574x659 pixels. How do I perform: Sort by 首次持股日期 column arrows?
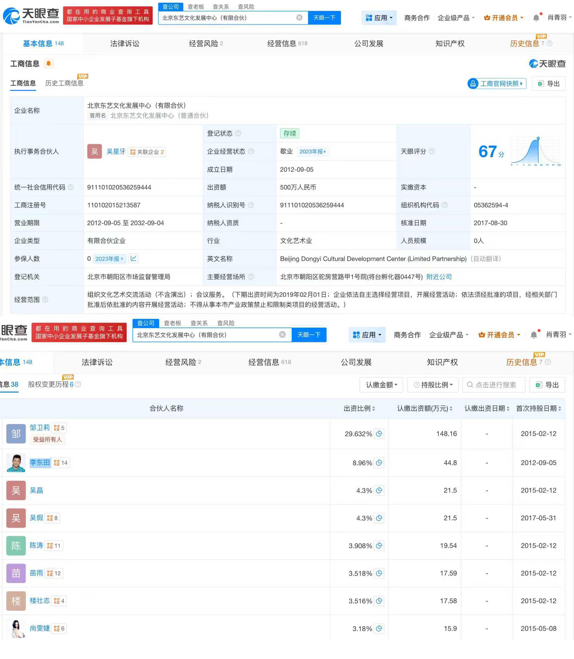tap(560, 408)
